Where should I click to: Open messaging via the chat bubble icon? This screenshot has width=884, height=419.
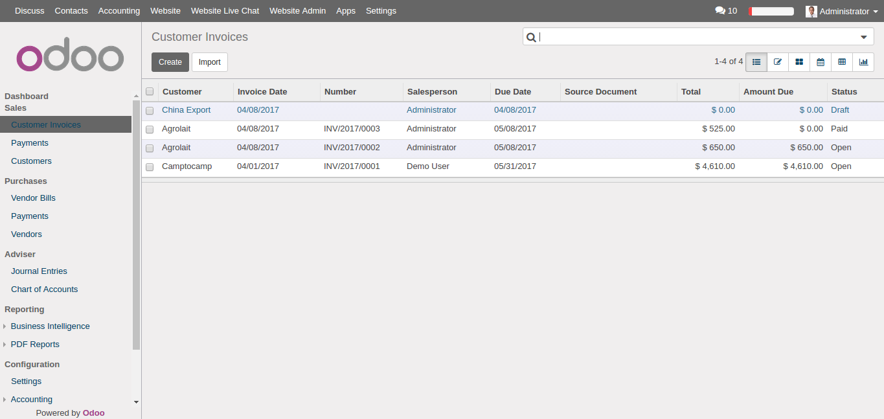719,10
